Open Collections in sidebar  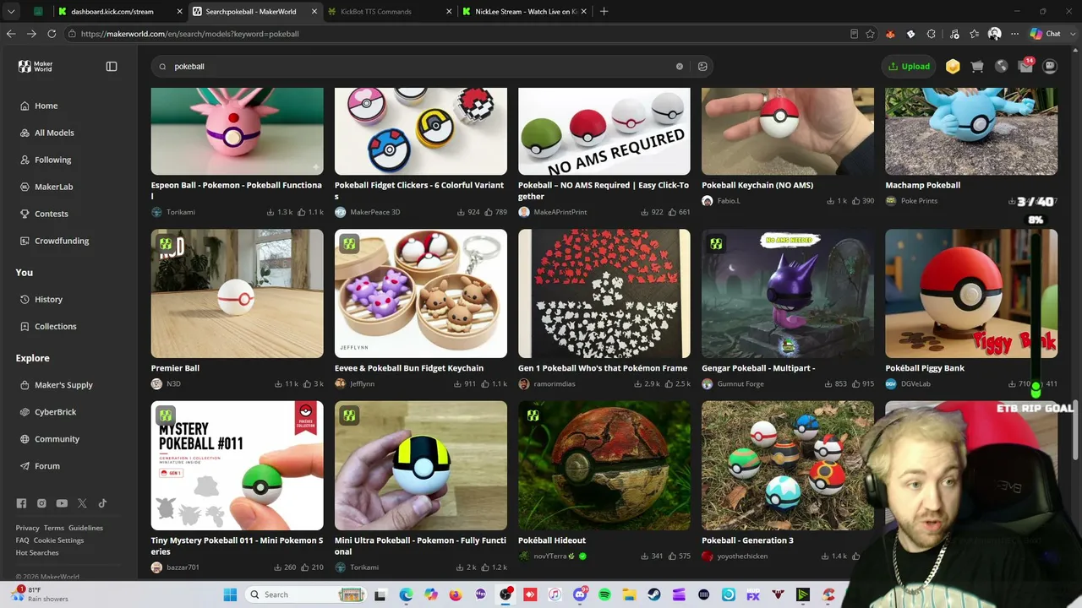(55, 326)
